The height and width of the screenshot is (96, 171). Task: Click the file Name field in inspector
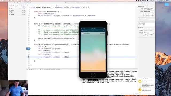[x=149, y=8]
